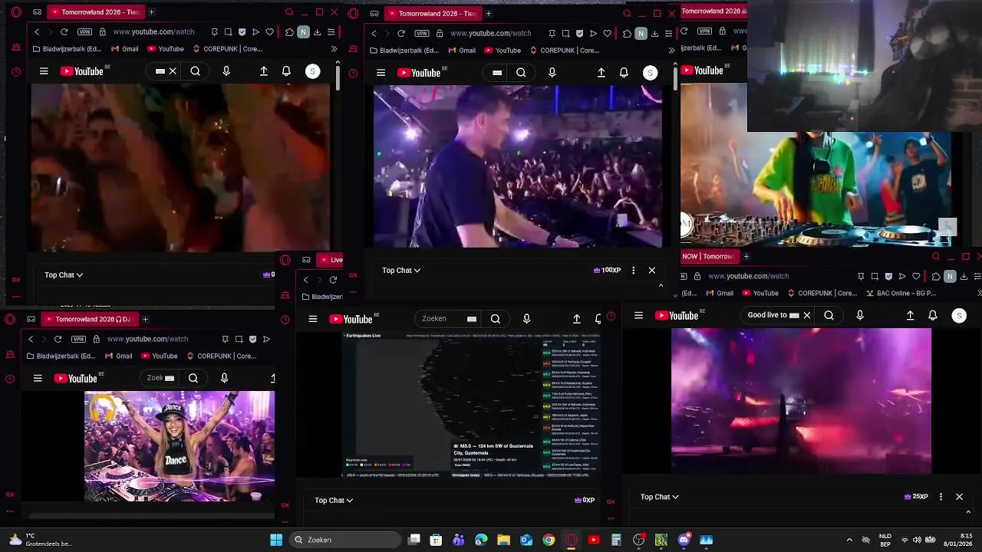Viewport: 982px width, 552px height.
Task: Open YouTube guide hamburger in the 100XP chat window
Action: 381,73
